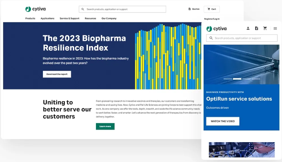This screenshot has height=162, width=282.
Task: Click The 2023 Biopharma Resilience Index heading
Action: pyautogui.click(x=84, y=43)
